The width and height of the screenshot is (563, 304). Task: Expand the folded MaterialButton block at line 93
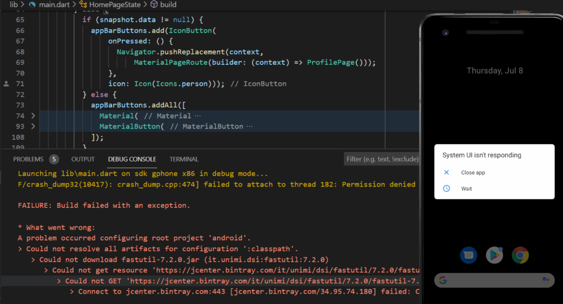coord(33,126)
